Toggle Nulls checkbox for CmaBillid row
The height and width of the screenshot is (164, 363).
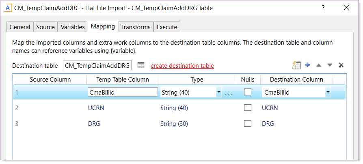point(247,92)
